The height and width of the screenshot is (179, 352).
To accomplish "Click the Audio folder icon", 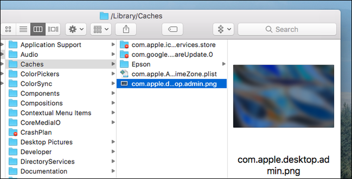I will click(13, 54).
